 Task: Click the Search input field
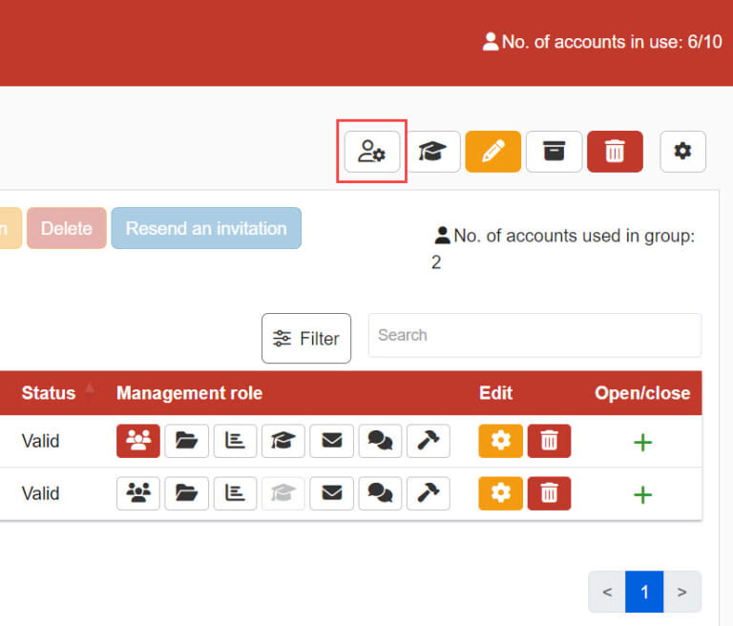(534, 335)
